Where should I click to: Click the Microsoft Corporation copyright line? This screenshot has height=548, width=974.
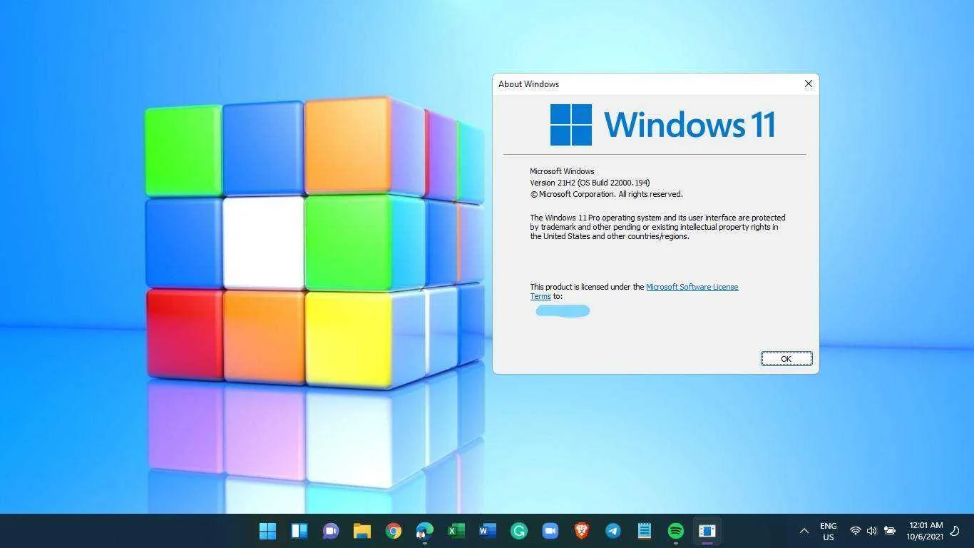(606, 194)
